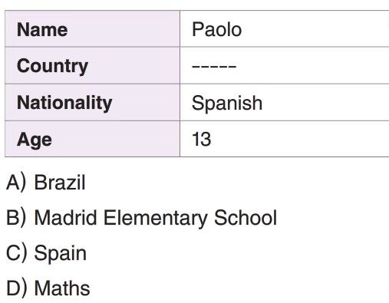Choose answer C) Spain
Image resolution: width=389 pixels, height=303 pixels.
(x=46, y=253)
